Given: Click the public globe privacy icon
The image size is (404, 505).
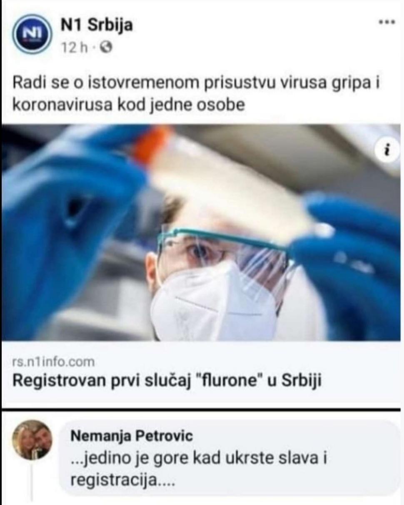Looking at the screenshot, I should tap(107, 48).
